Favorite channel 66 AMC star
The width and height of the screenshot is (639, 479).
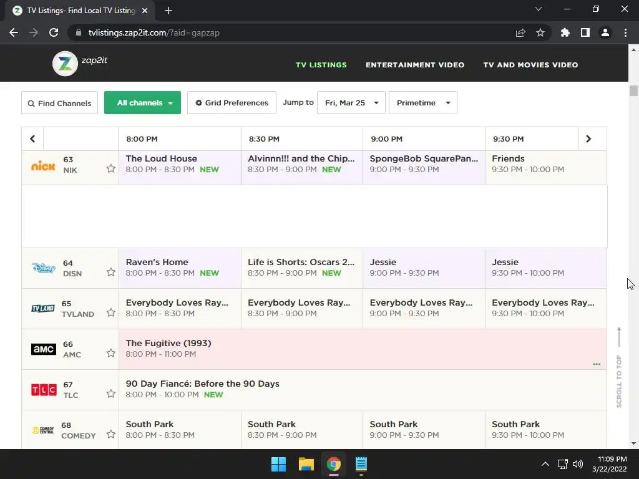click(111, 353)
